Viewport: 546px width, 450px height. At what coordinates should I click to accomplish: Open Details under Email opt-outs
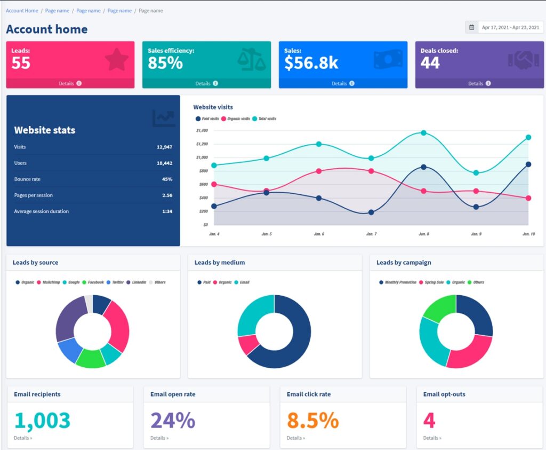(x=432, y=438)
